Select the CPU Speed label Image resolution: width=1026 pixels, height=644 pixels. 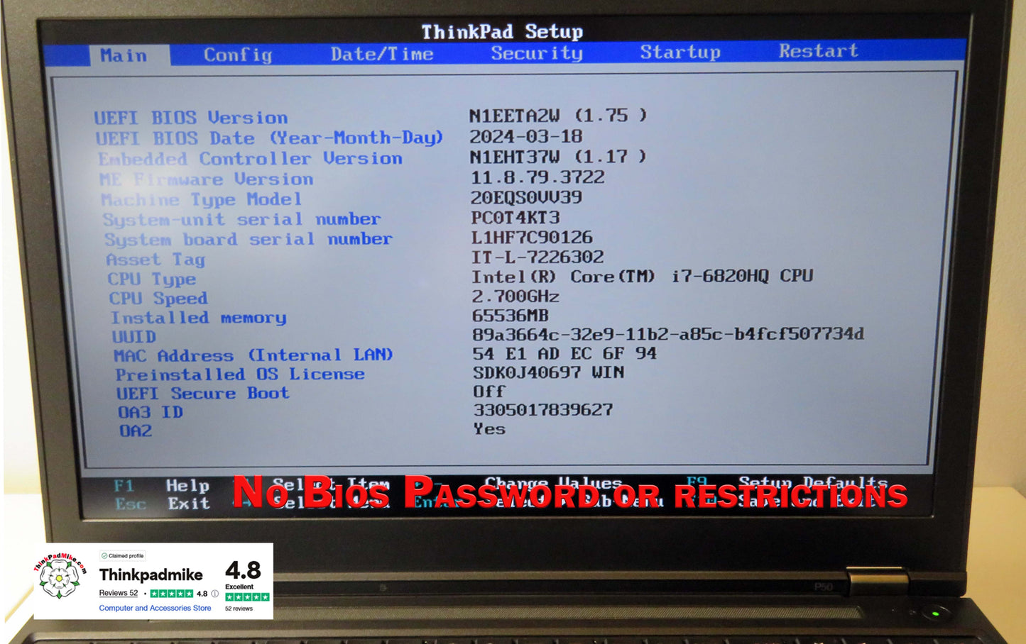coord(158,298)
